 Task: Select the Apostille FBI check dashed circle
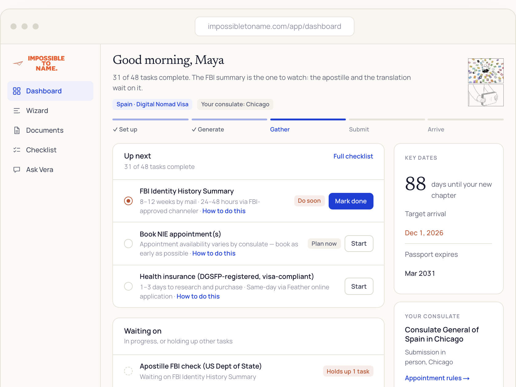tap(128, 371)
